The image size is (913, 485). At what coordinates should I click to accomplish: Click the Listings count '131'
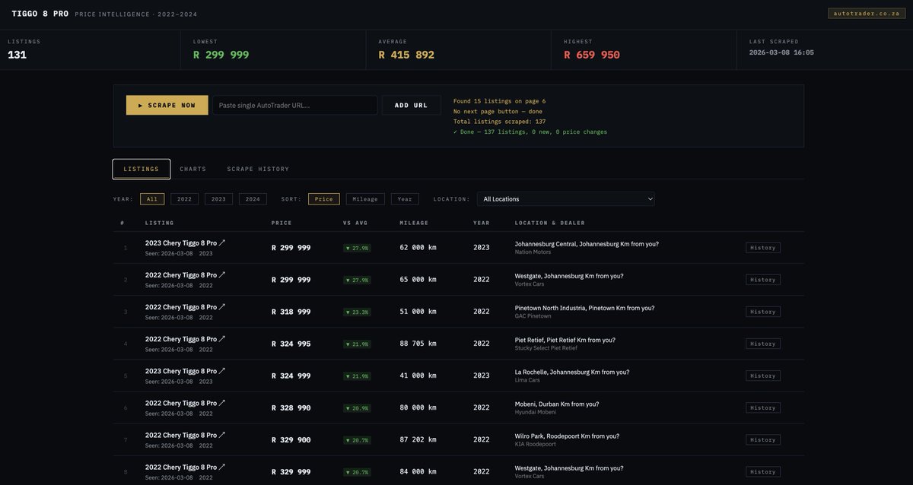click(x=17, y=55)
